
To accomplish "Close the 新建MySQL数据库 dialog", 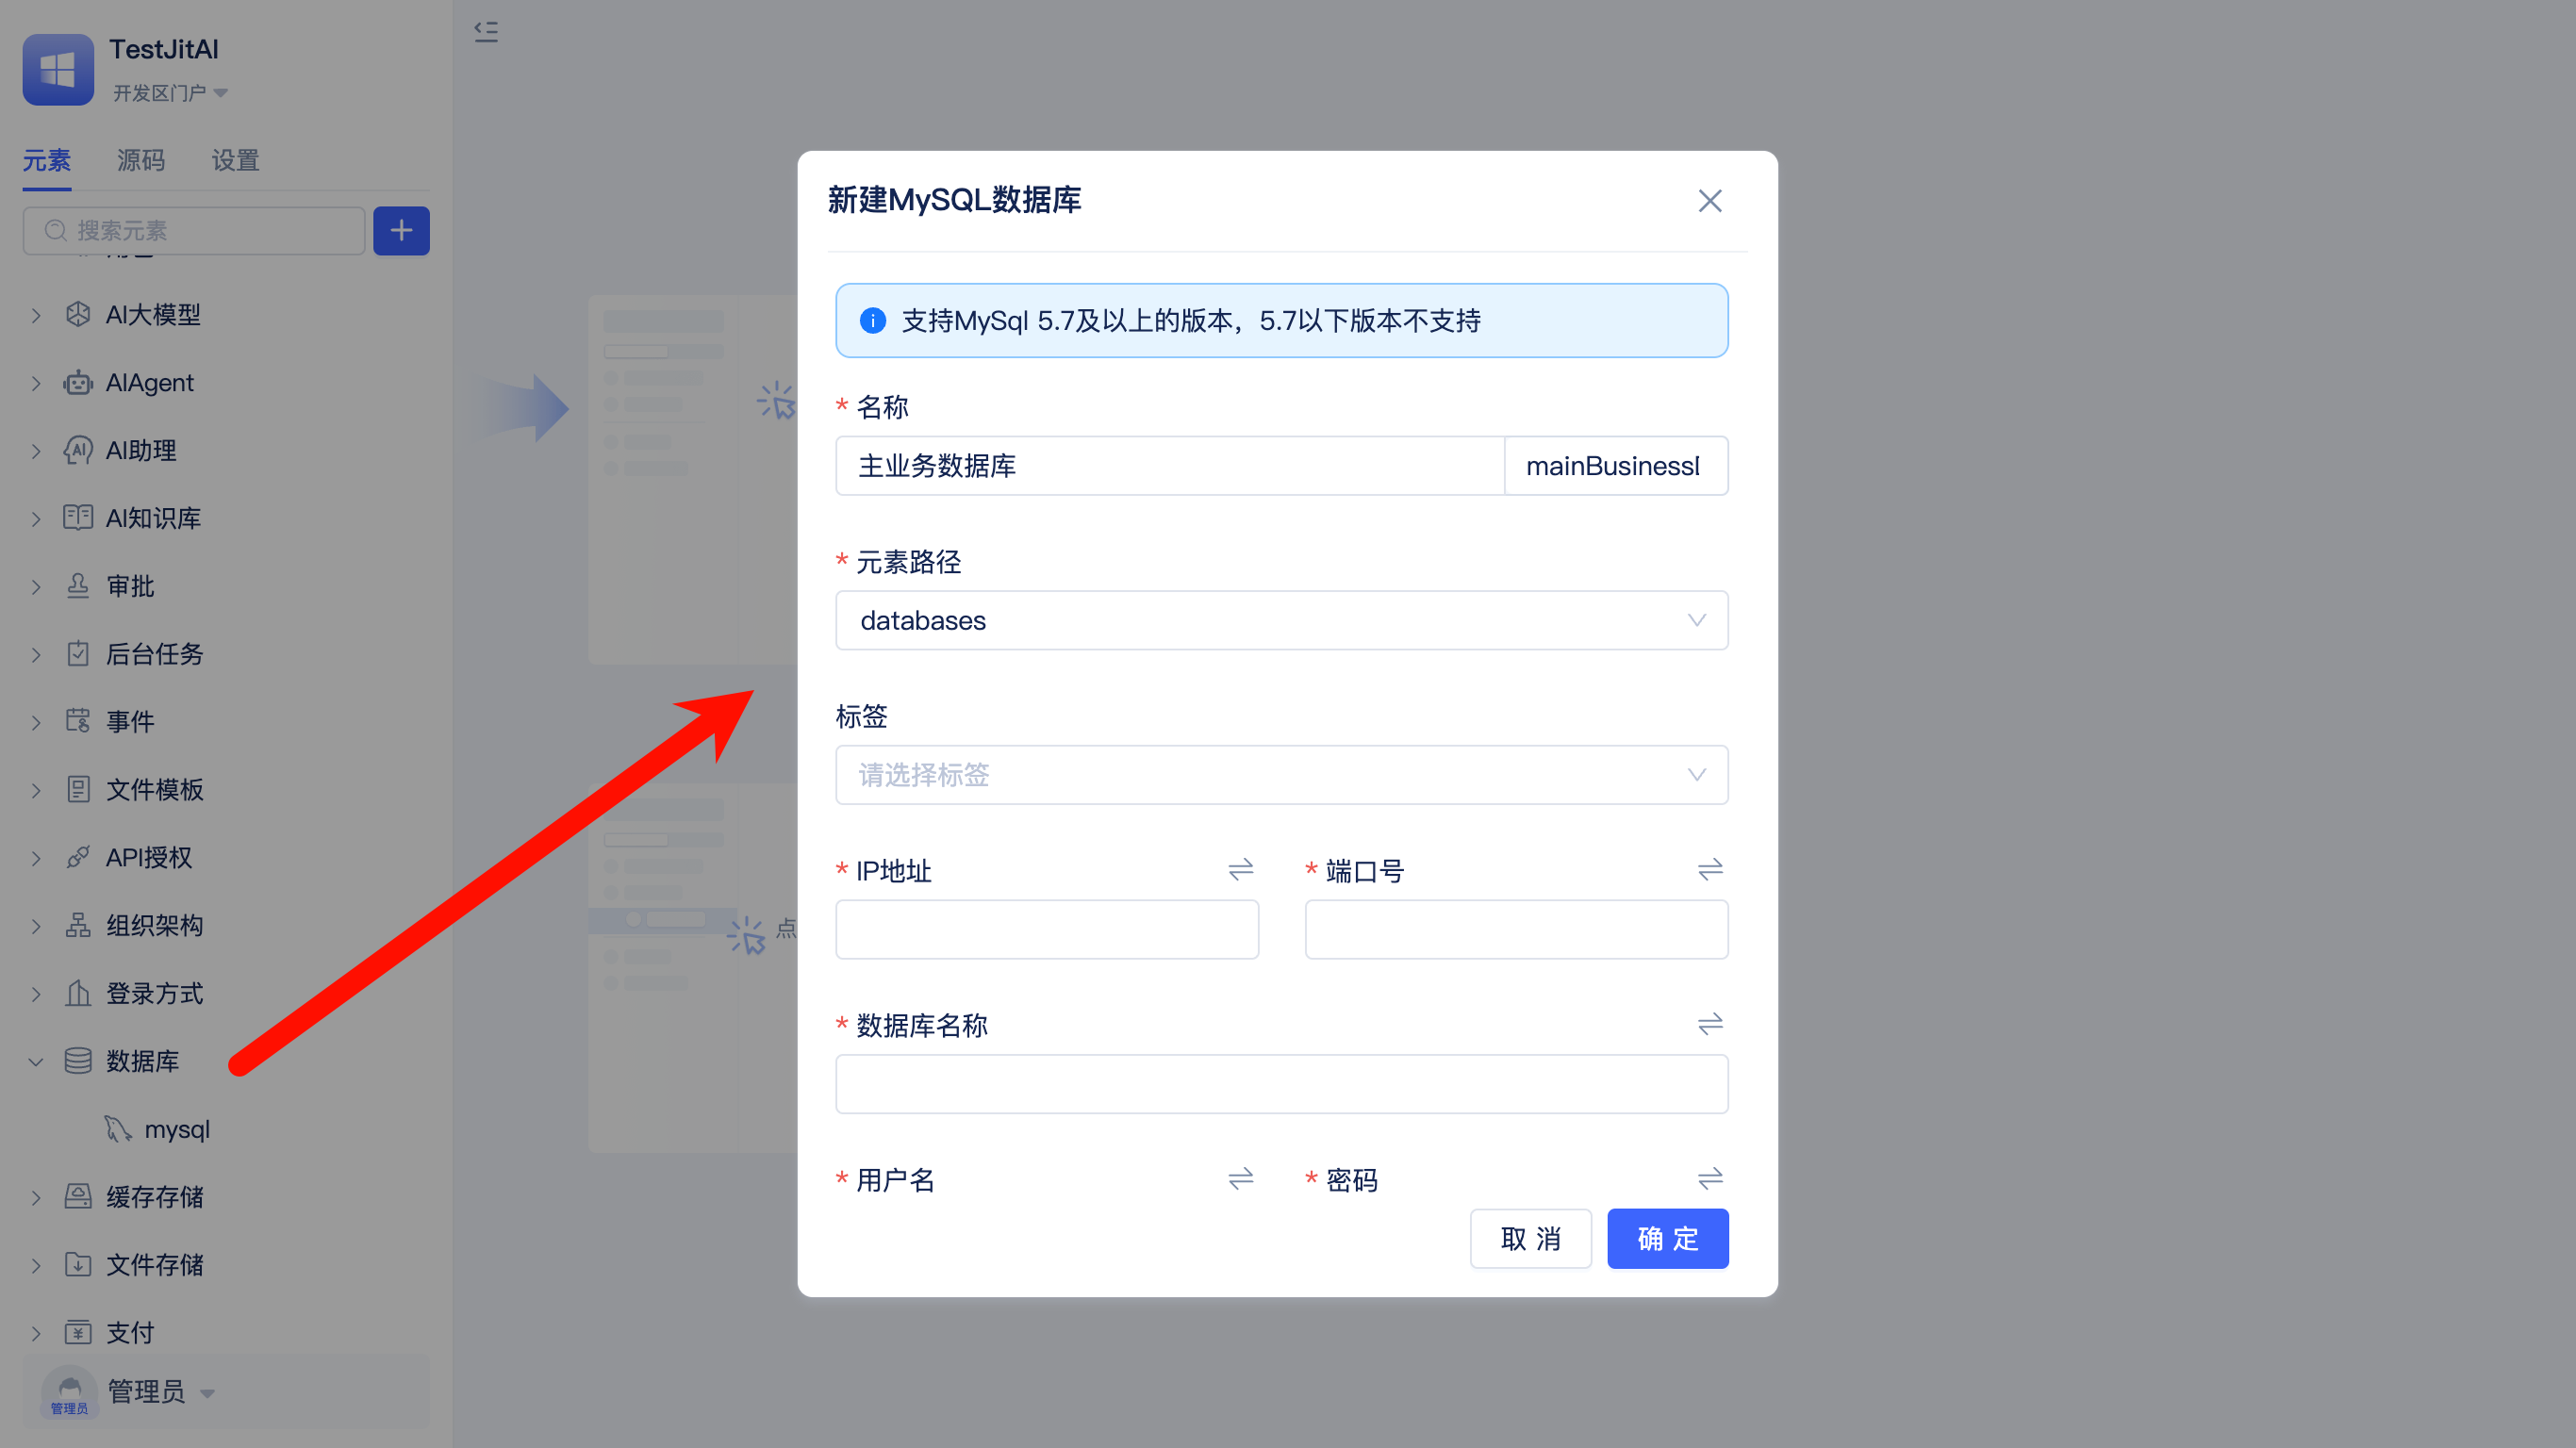I will click(1710, 201).
